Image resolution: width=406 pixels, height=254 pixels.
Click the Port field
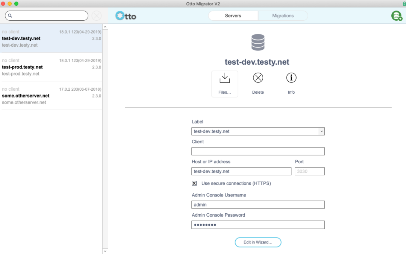(x=310, y=171)
